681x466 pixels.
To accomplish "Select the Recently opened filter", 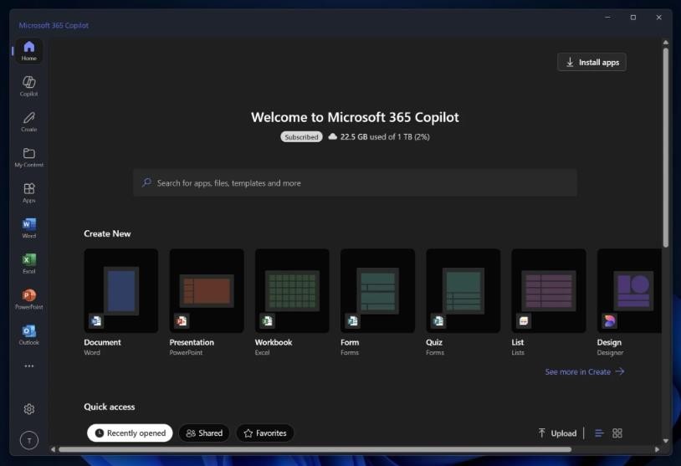I will 130,433.
